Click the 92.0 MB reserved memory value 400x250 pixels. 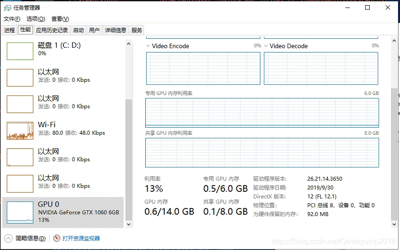coord(318,214)
